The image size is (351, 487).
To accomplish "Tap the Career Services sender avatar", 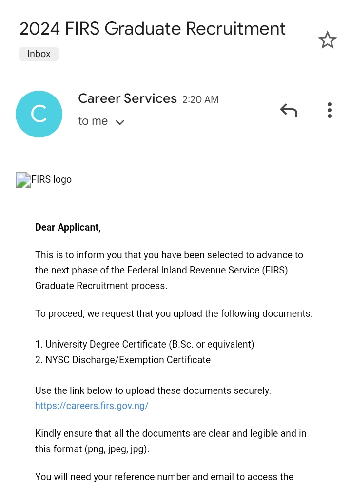I will pyautogui.click(x=39, y=114).
